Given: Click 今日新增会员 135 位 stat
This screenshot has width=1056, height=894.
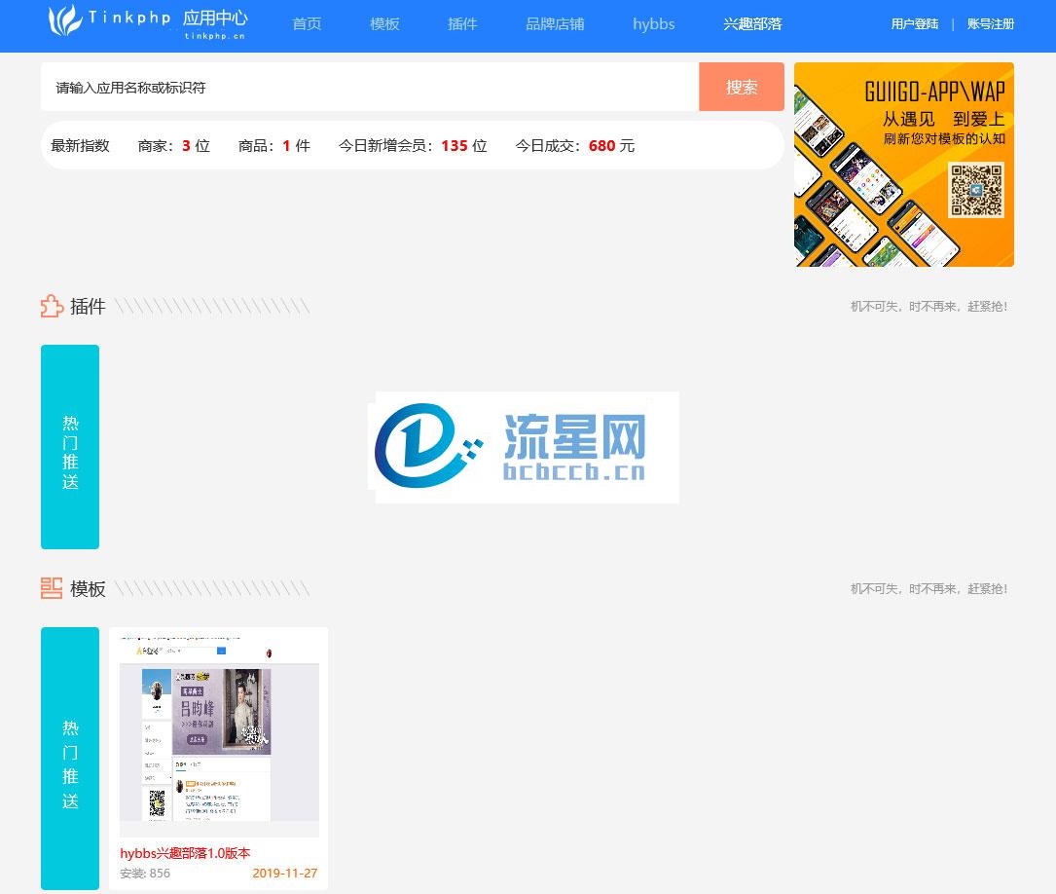Looking at the screenshot, I should point(412,145).
